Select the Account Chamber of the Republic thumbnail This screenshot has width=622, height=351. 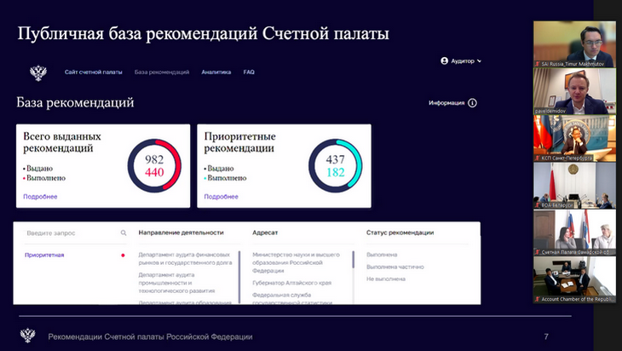click(574, 279)
